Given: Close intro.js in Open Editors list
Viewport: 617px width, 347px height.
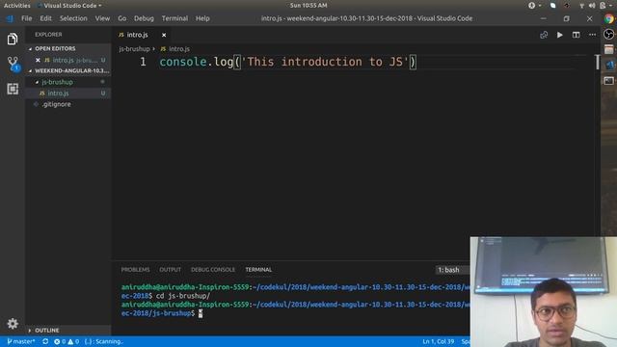Looking at the screenshot, I should point(38,60).
